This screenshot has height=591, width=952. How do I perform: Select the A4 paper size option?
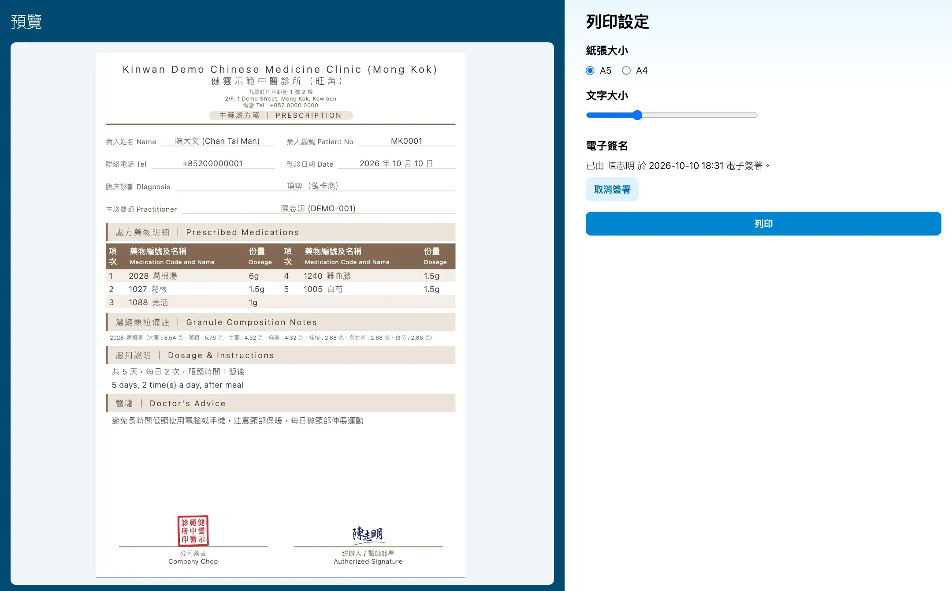coord(626,71)
